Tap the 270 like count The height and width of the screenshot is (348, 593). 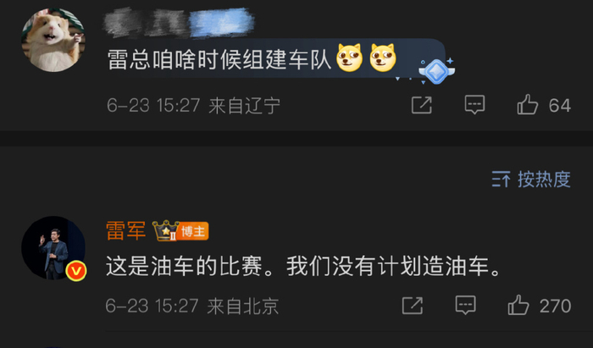pos(555,306)
